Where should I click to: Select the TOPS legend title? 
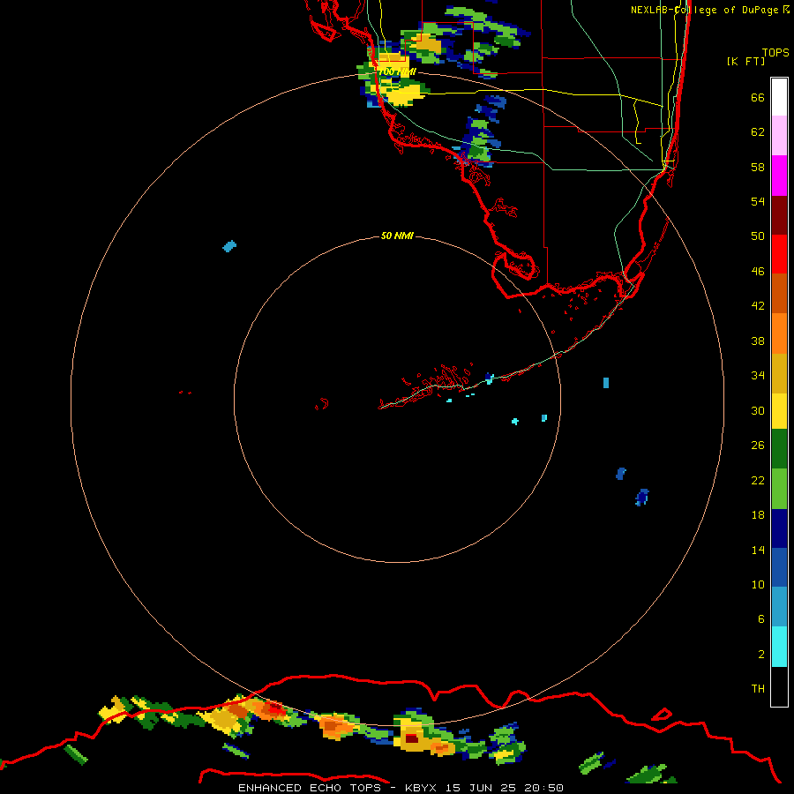coord(775,52)
